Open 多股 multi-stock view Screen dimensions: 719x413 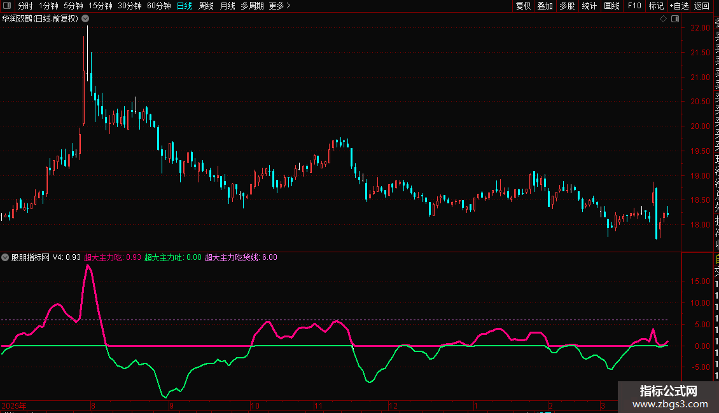(x=567, y=6)
